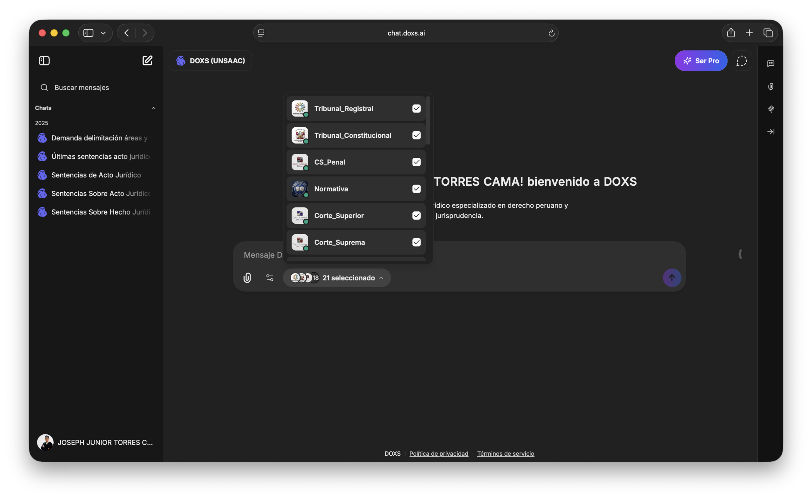Focus the Mensaje message input box
The image size is (812, 500).
pyautogui.click(x=459, y=255)
